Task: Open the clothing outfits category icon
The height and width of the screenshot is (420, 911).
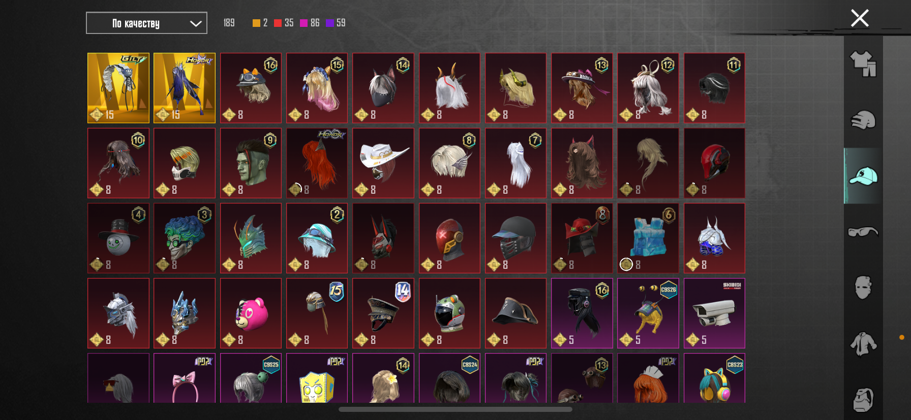Action: coord(863,64)
